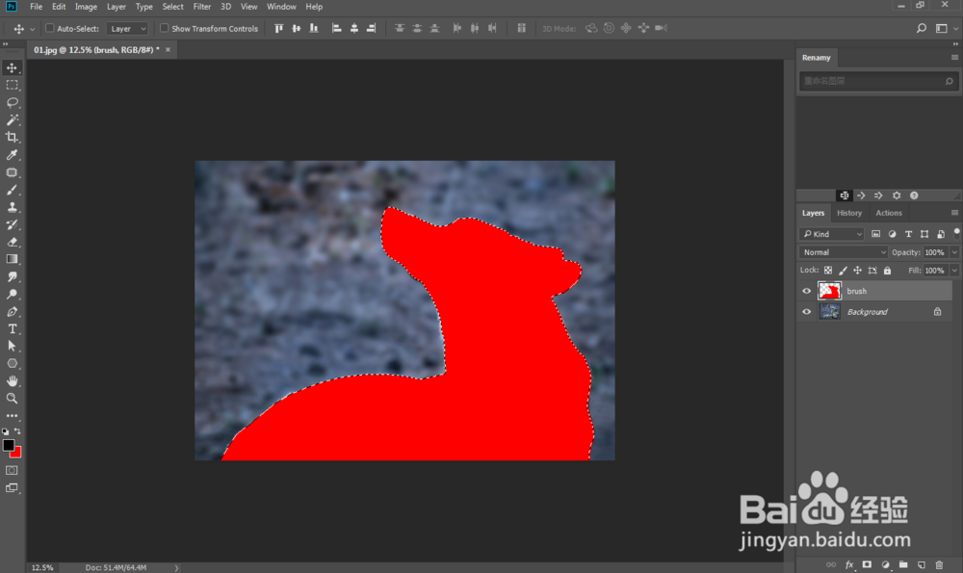Switch to the Actions tab
This screenshot has width=963, height=573.
pos(889,213)
